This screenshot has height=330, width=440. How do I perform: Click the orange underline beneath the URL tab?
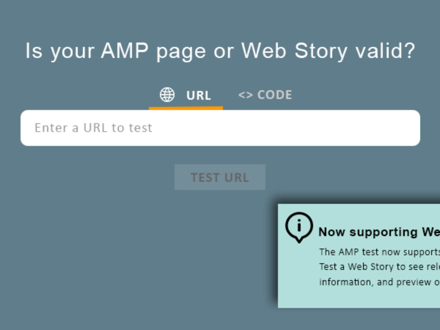click(x=186, y=108)
